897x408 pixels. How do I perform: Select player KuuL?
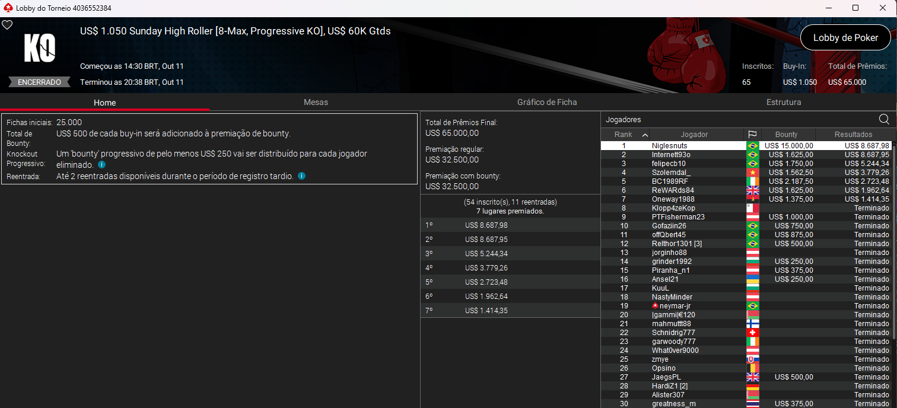(746, 288)
